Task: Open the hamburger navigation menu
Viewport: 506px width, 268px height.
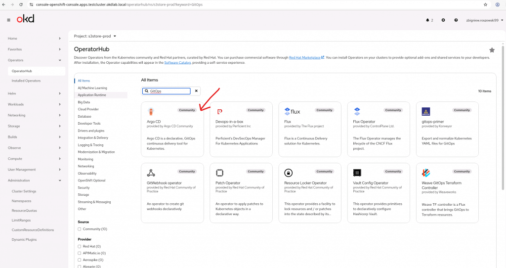Action: pos(9,20)
